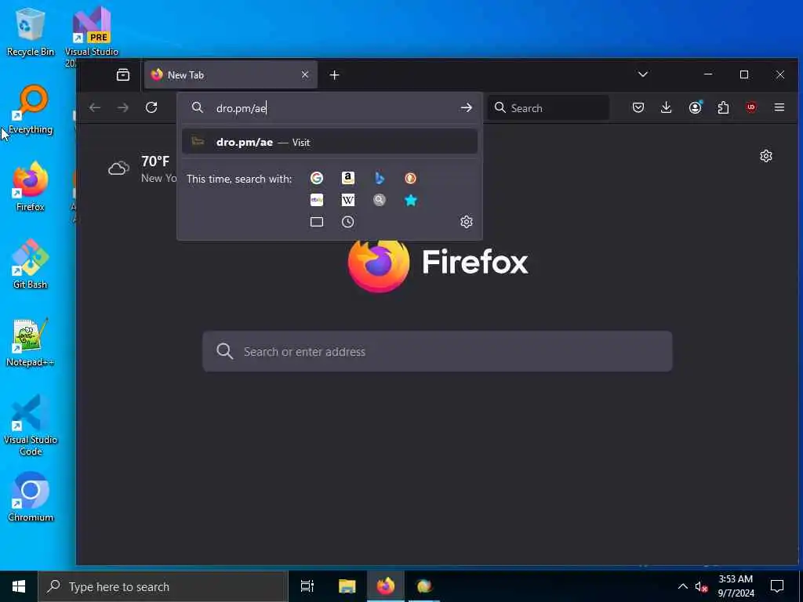Search this time with Wikipedia
The height and width of the screenshot is (602, 803).
pos(347,200)
